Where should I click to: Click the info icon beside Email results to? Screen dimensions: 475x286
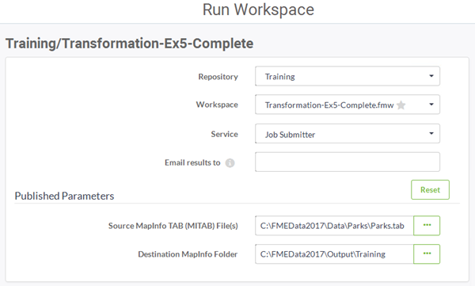coord(230,163)
